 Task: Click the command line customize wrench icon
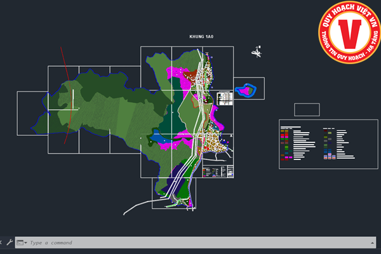tap(10, 243)
